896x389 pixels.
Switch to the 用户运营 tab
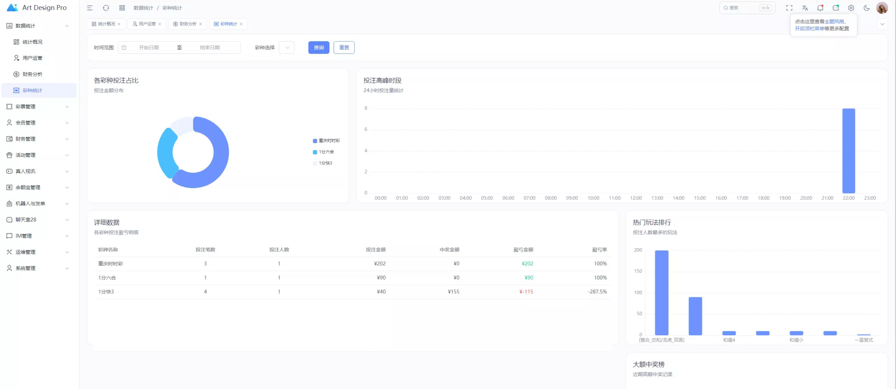[147, 24]
